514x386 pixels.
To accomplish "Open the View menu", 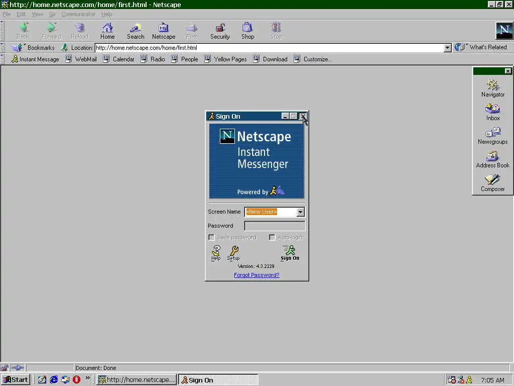I will click(37, 14).
